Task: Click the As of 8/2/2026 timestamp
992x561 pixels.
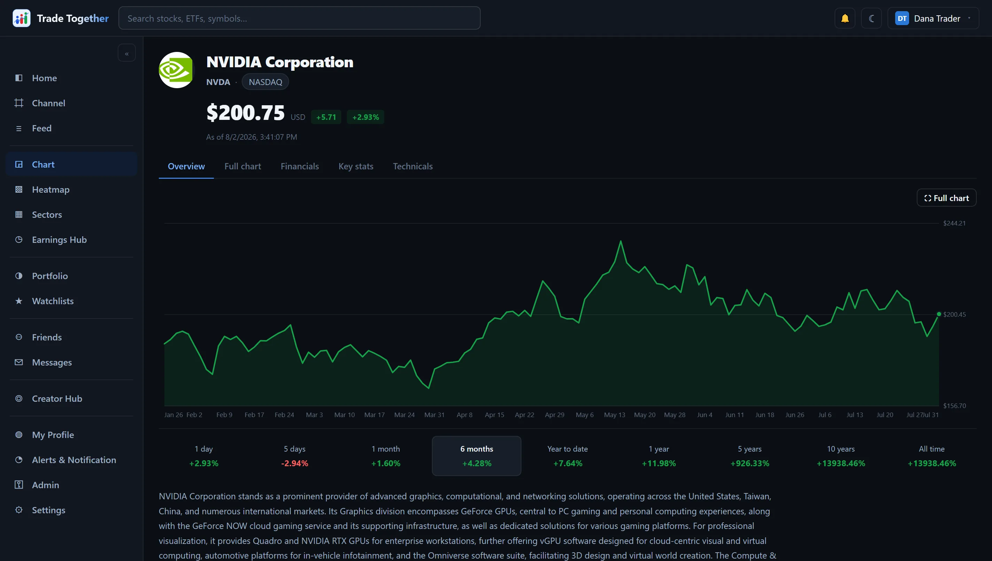Action: [x=251, y=137]
